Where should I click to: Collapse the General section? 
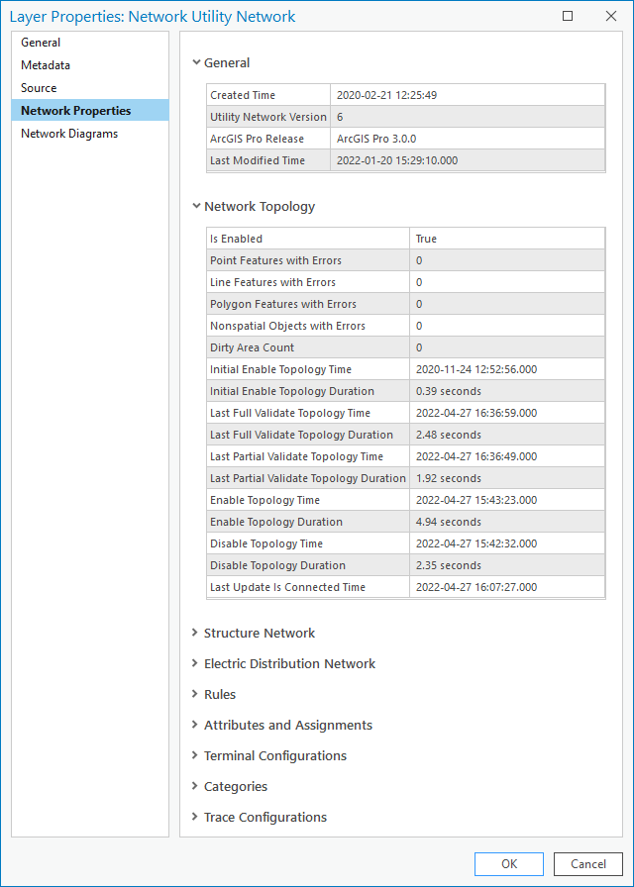click(x=196, y=63)
